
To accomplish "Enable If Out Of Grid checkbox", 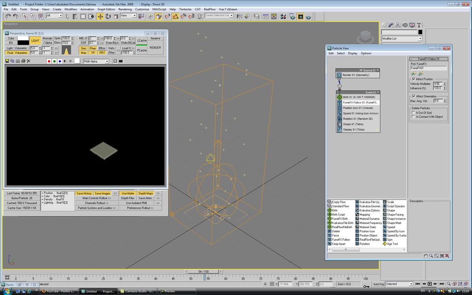I will tap(413, 112).
